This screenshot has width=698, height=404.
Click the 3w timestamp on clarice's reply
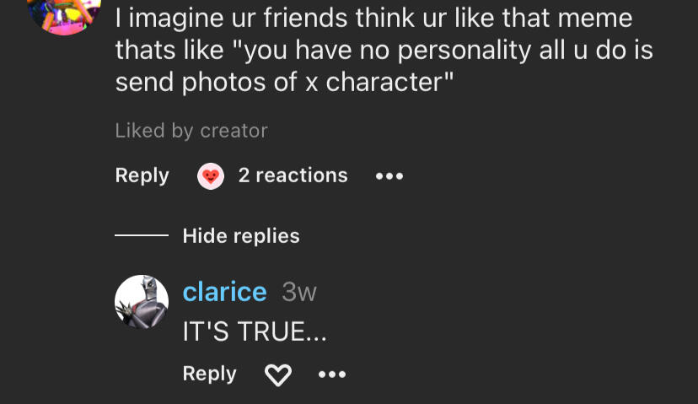point(299,292)
